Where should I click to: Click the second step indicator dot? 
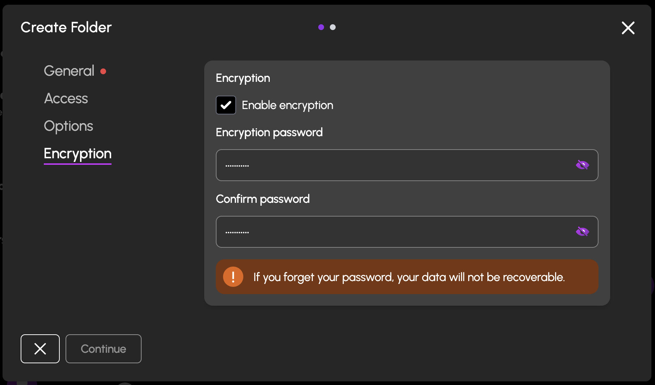333,27
